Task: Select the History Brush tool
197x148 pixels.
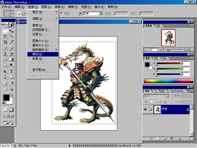Action: [11, 54]
